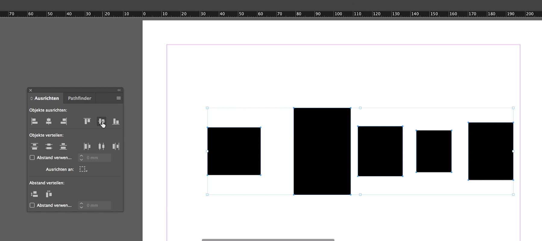Click the bottom-left selection handle
Image resolution: width=542 pixels, height=241 pixels.
(x=207, y=195)
